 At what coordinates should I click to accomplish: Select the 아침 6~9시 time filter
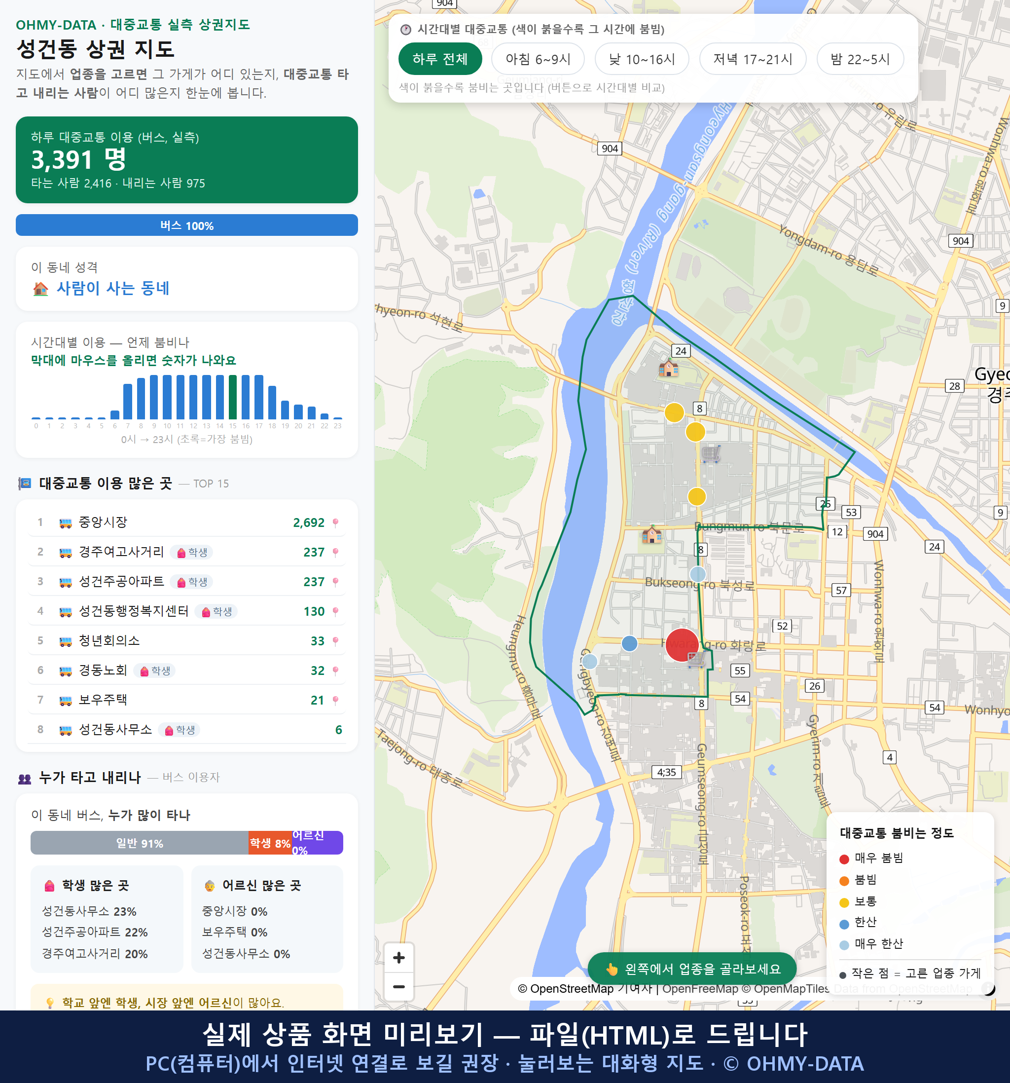pos(538,59)
